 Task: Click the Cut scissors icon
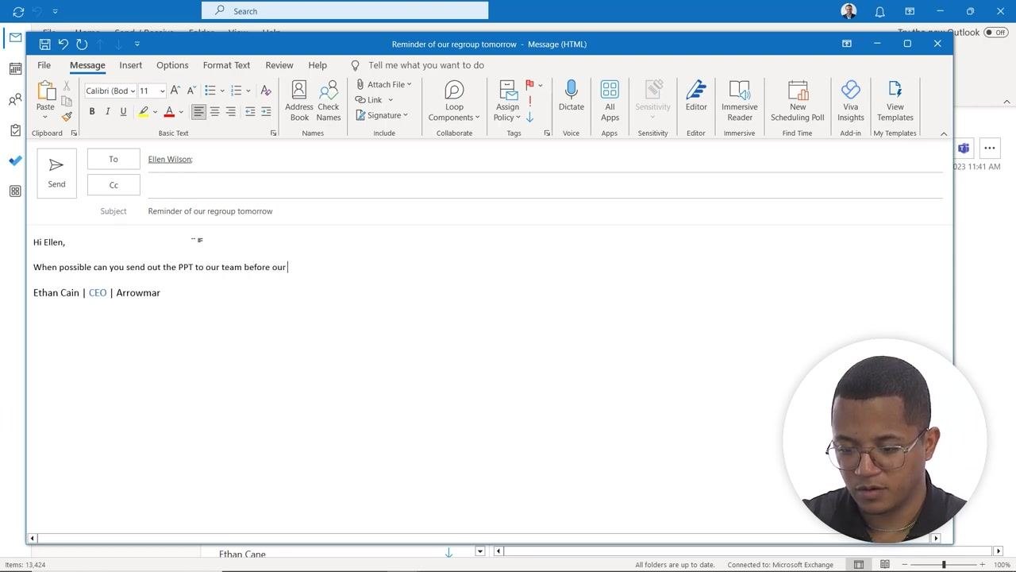point(67,86)
